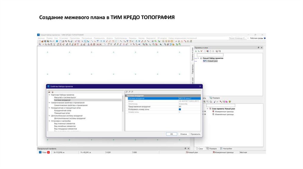Click the float icon of Продольный профиль panel
303x169 pixels.
(185, 148)
